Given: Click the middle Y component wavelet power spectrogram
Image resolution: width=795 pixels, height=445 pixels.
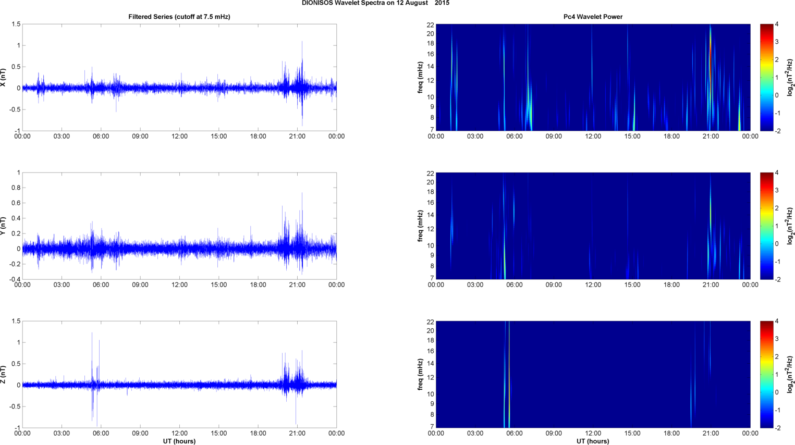Looking at the screenshot, I should point(593,226).
